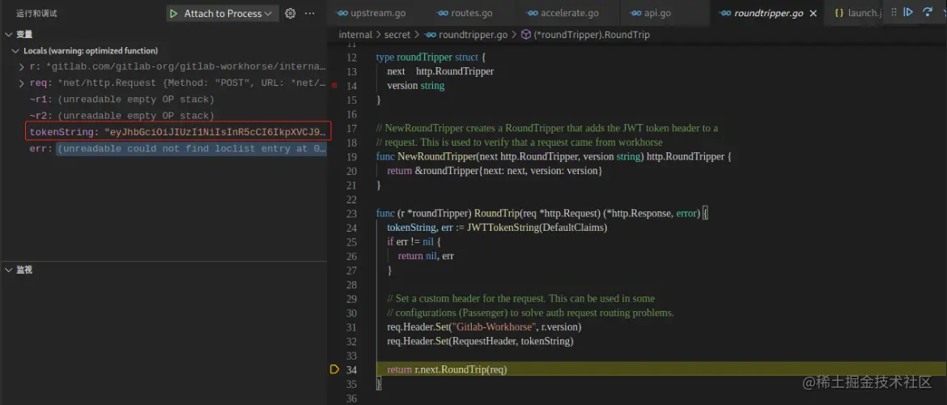This screenshot has height=405, width=947.
Task: Open the launch.json tab
Action: tap(858, 13)
